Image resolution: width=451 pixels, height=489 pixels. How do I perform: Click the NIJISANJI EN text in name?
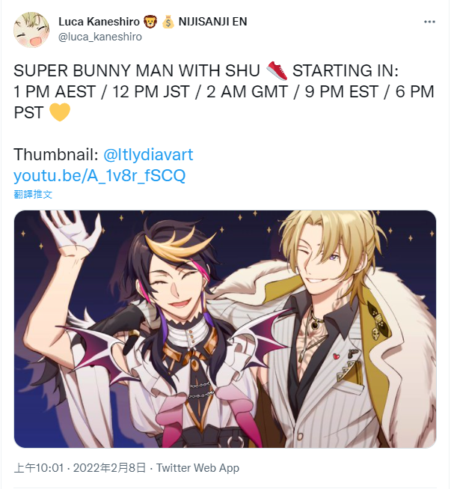tap(212, 22)
